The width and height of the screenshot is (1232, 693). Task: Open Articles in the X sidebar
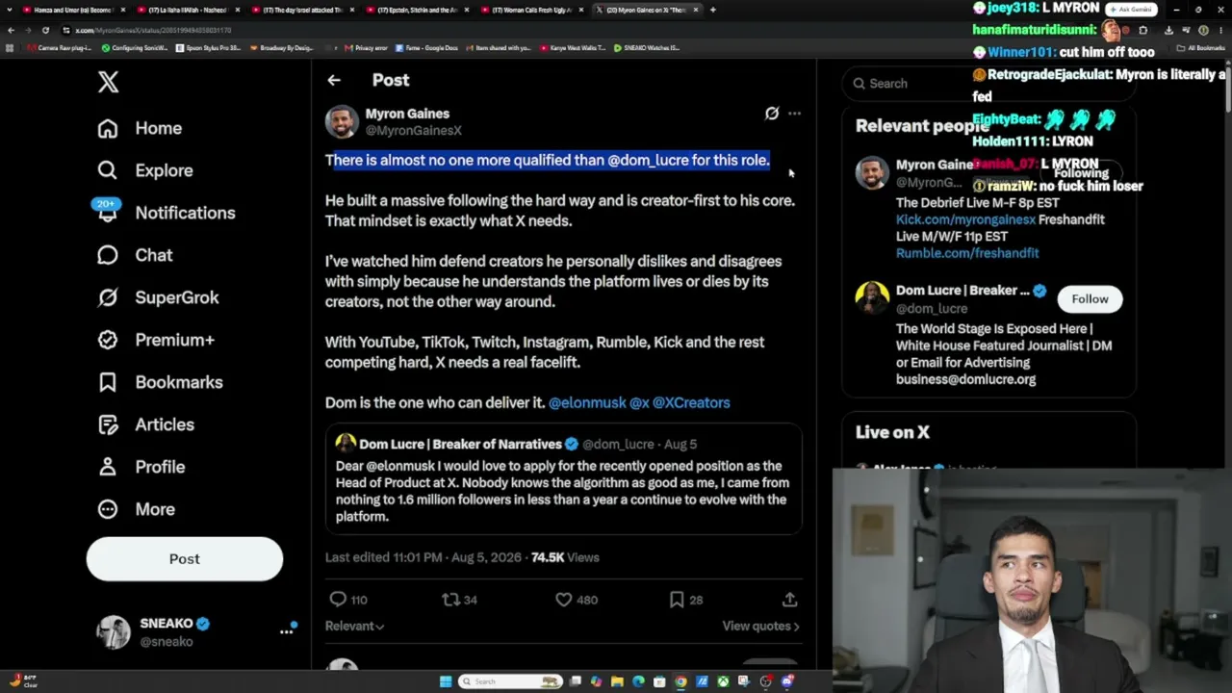coord(145,424)
